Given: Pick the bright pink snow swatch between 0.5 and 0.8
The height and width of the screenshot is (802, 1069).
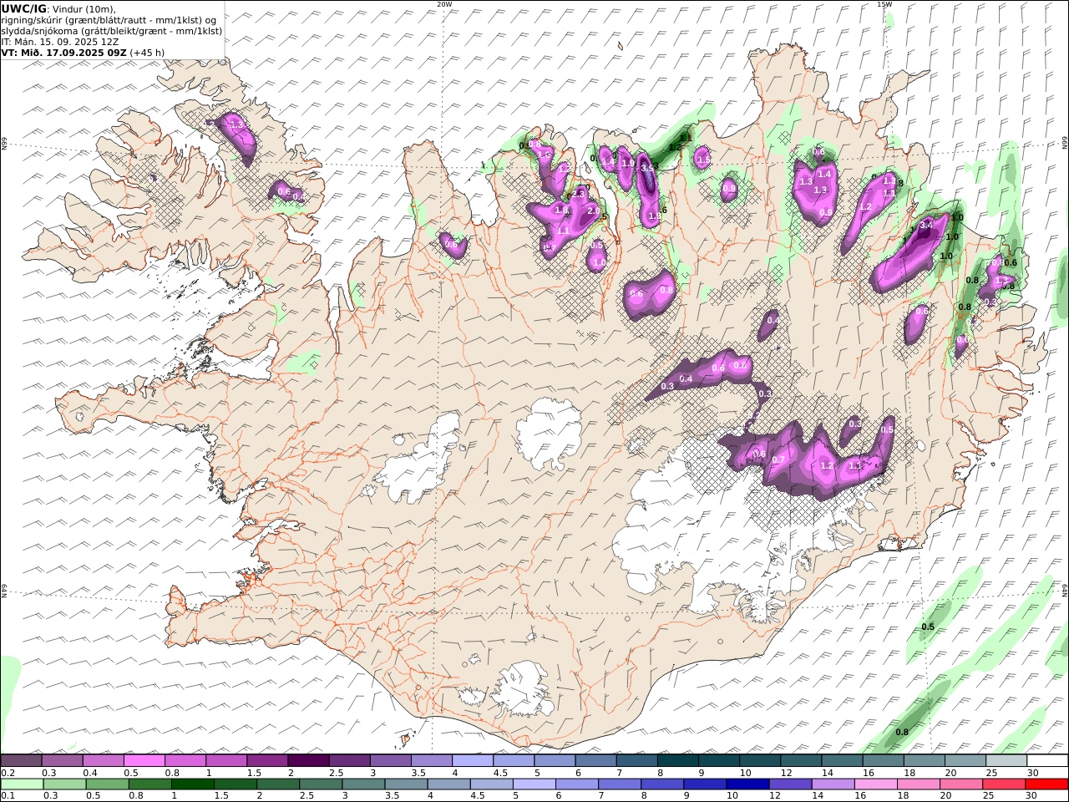Looking at the screenshot, I should (144, 761).
